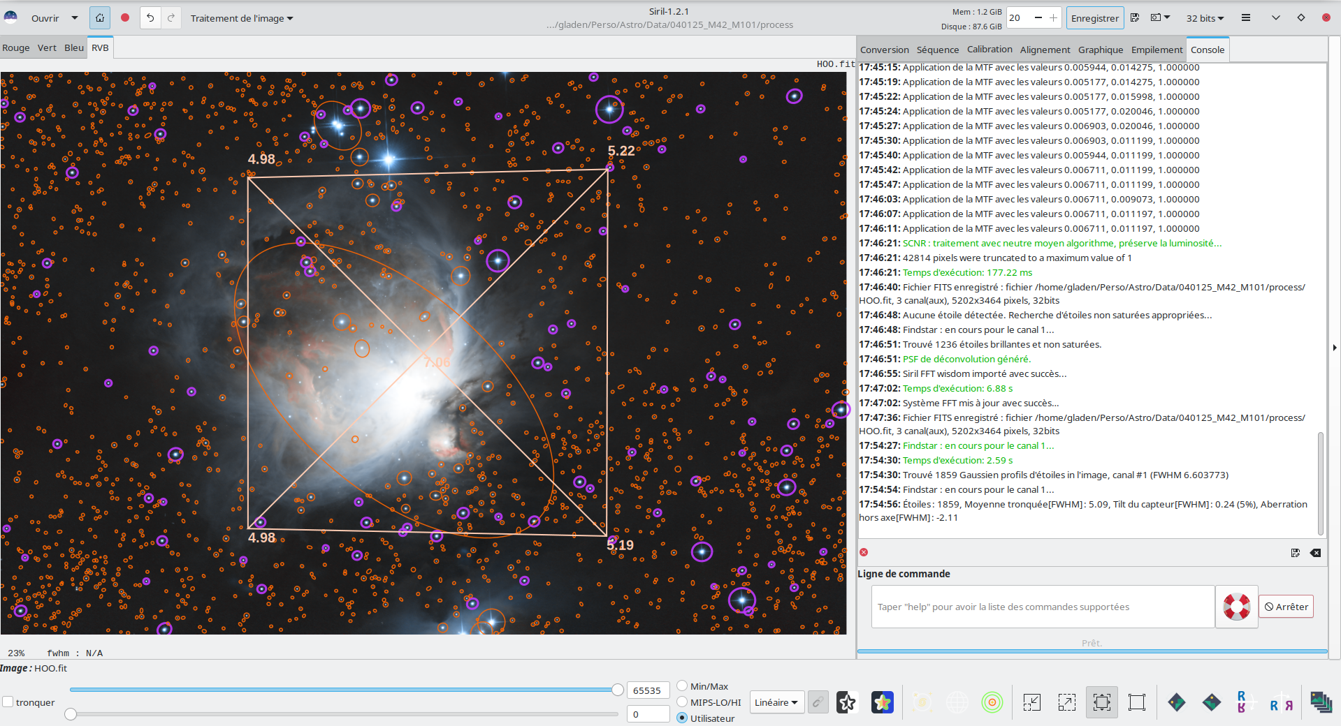The height and width of the screenshot is (726, 1341).
Task: Rotate image counterclockwise with first diamond icon
Action: coord(1177,702)
